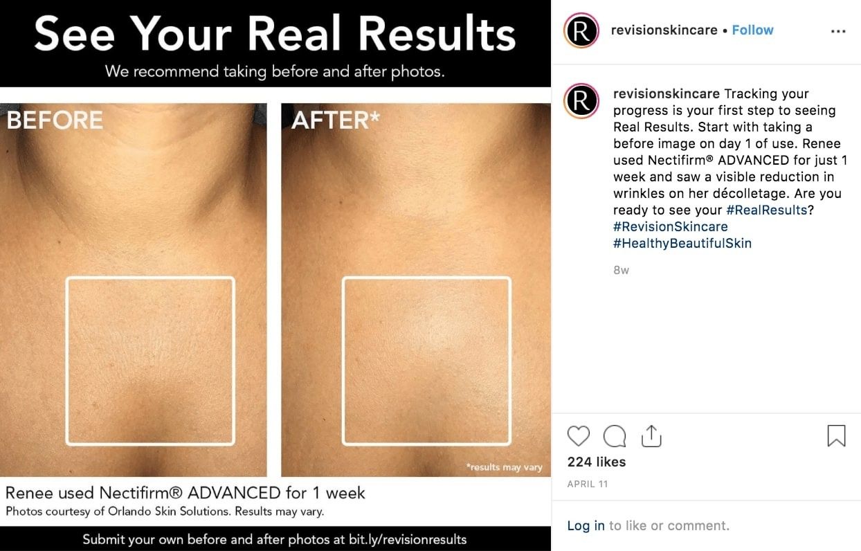Click the revisionskincare avatar beside caption

pos(581,101)
